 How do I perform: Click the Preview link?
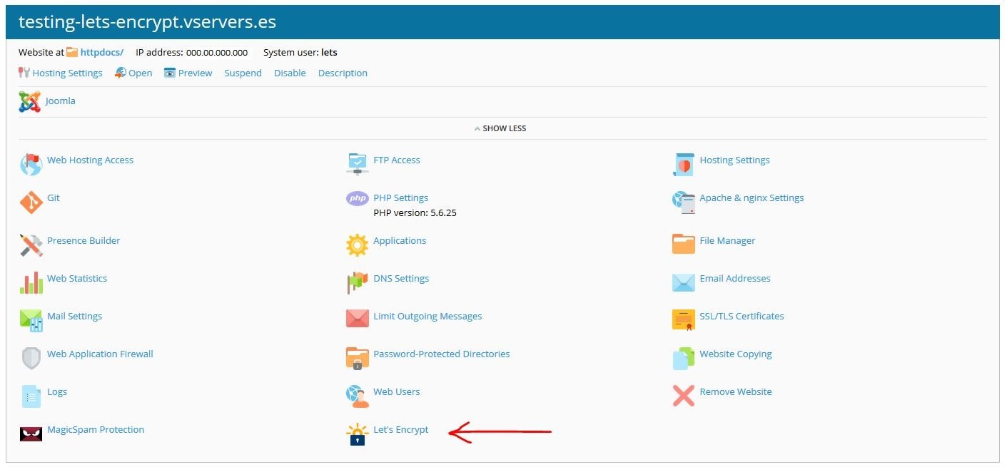[x=195, y=73]
